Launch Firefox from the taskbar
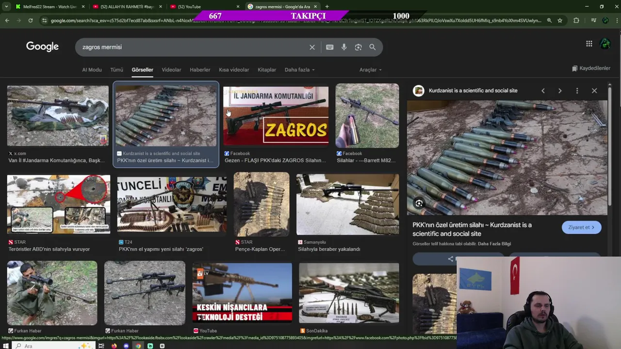The height and width of the screenshot is (349, 621). [114, 346]
